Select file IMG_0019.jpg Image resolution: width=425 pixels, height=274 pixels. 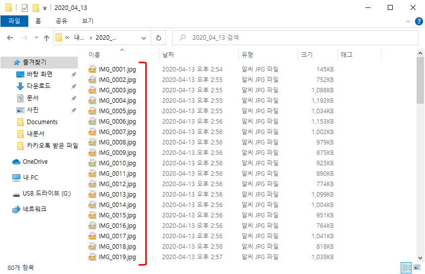117,257
